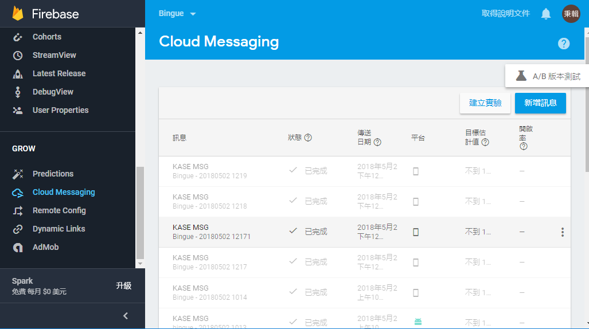Open Remote Config in the sidebar
Screen dimensions: 589x329
click(59, 210)
